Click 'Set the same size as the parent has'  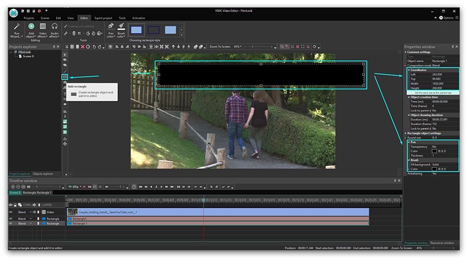[432, 92]
